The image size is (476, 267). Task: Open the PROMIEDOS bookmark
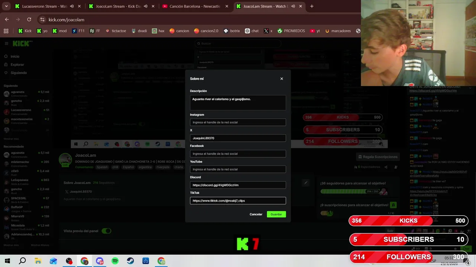(291, 31)
